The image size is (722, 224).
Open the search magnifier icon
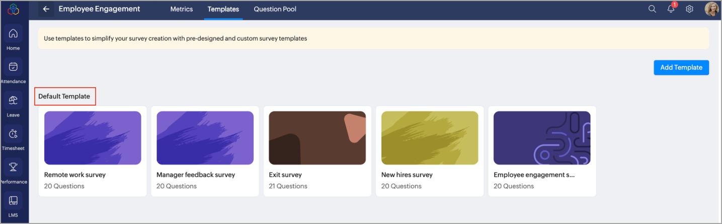point(652,9)
